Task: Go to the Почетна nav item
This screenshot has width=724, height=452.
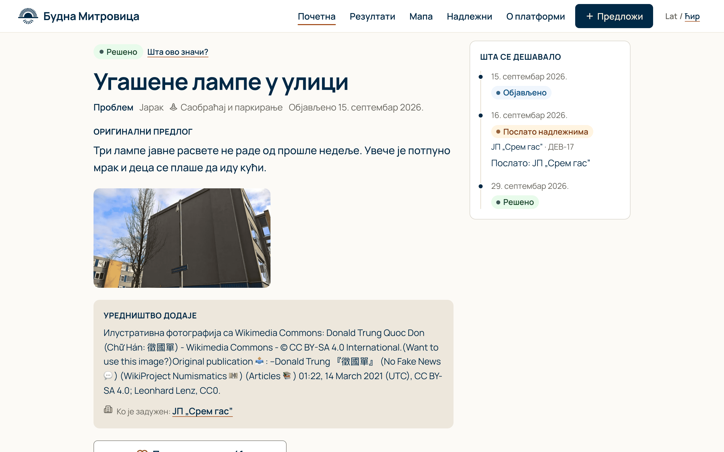Action: tap(316, 16)
